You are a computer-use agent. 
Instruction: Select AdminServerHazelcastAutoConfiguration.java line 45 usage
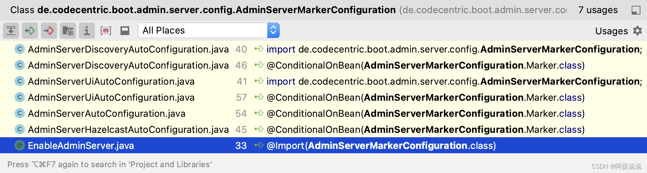128,130
